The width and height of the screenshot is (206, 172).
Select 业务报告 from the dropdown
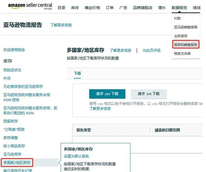[181, 36]
